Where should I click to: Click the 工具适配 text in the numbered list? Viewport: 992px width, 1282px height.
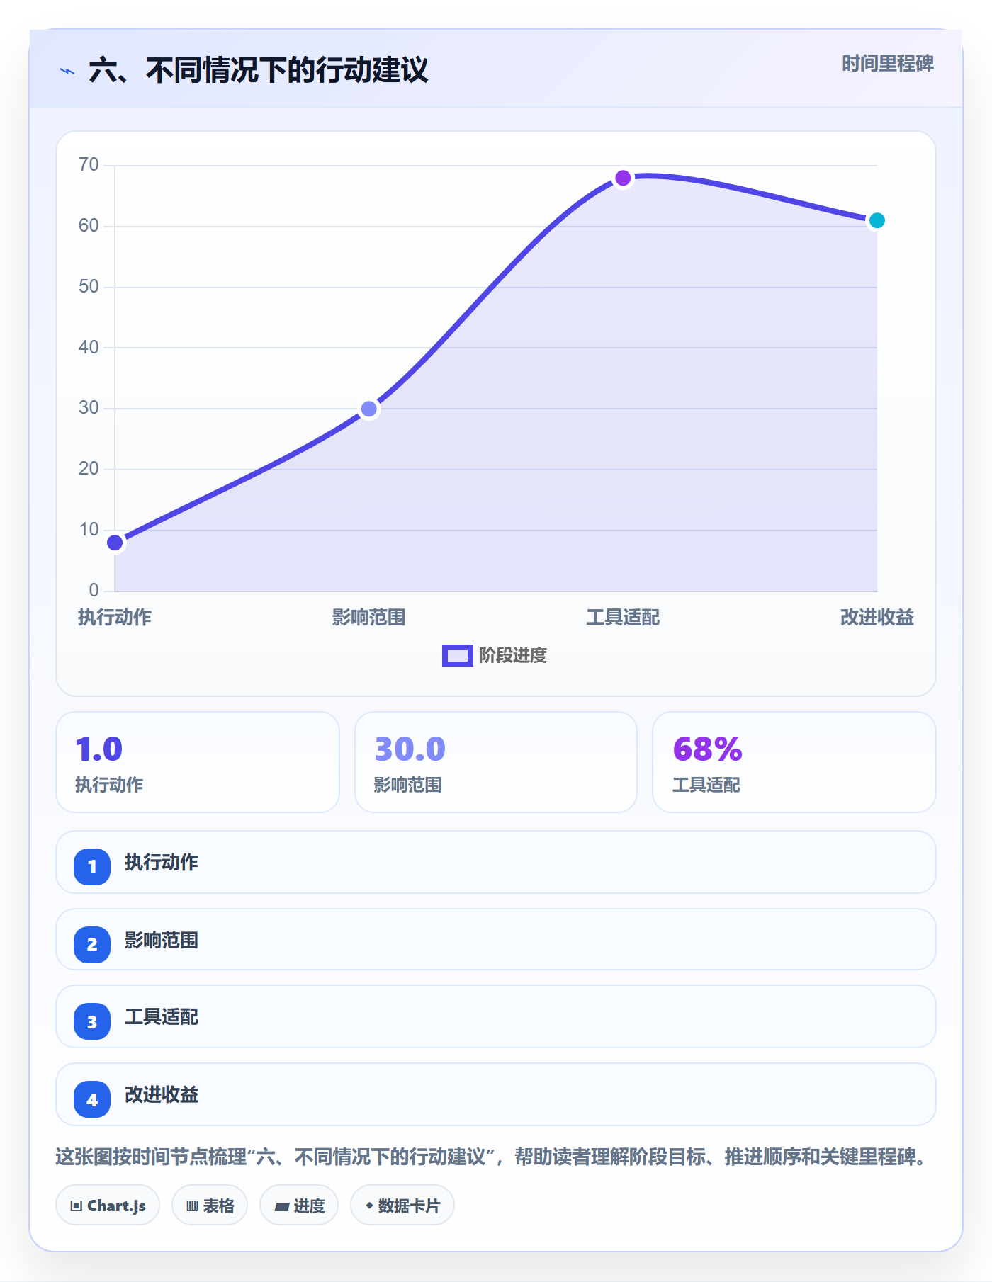[x=162, y=1017]
